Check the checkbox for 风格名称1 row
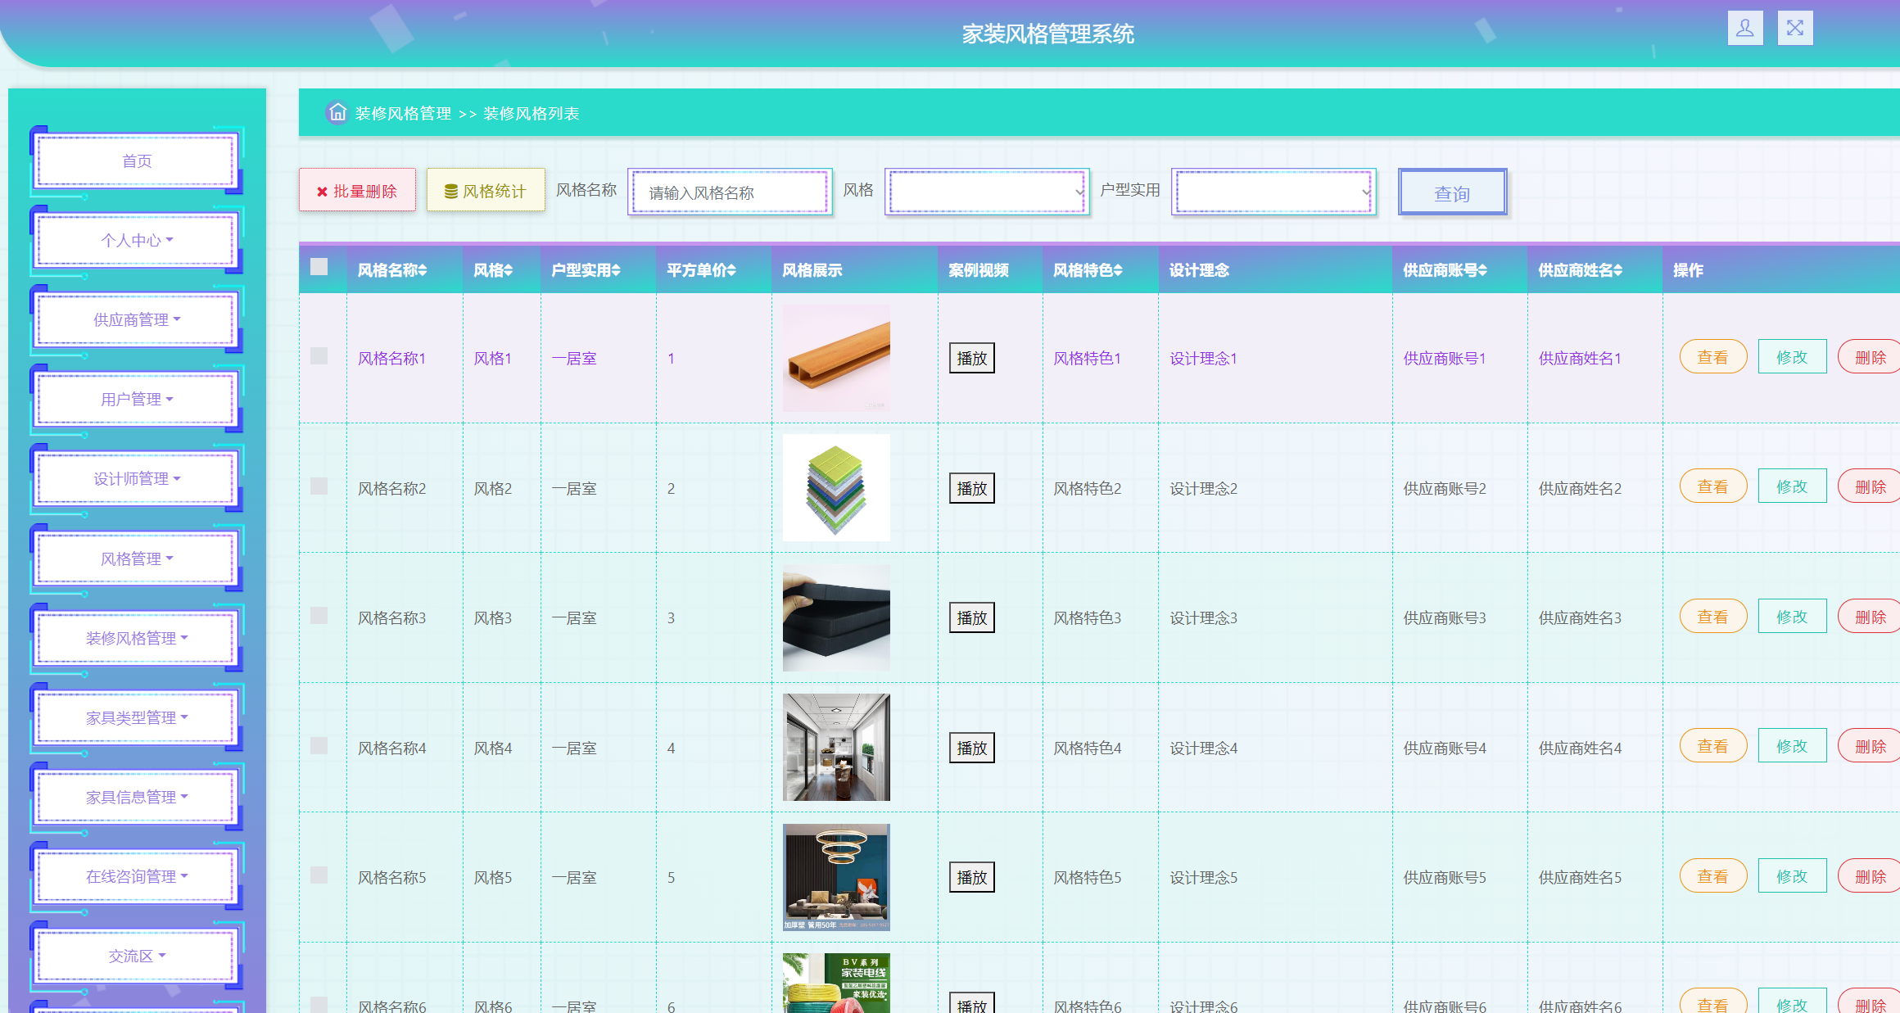 [319, 358]
